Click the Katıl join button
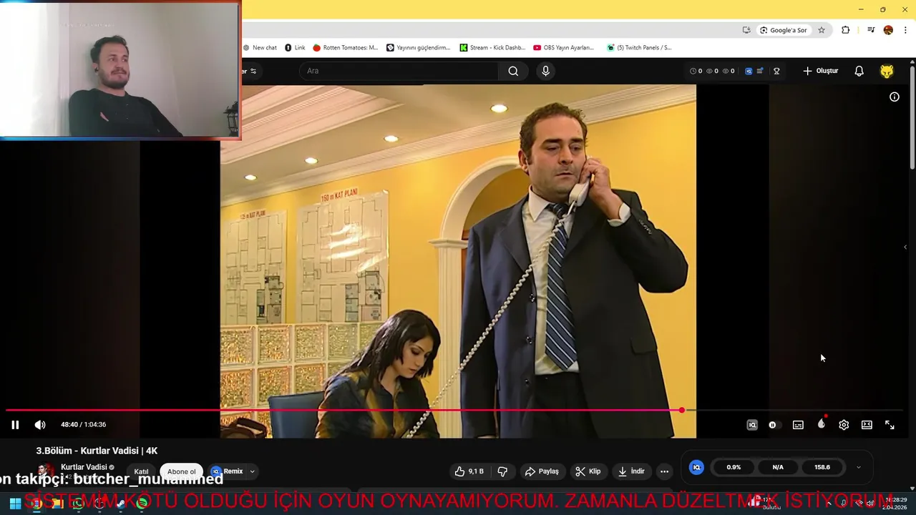 (x=141, y=471)
